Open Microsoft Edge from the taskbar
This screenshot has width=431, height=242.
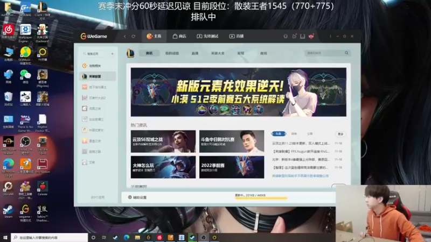pos(127,237)
